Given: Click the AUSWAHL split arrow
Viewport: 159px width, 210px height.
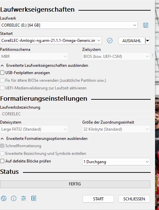Looking at the screenshot, I should (147, 41).
